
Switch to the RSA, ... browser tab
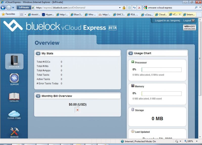click(133, 15)
